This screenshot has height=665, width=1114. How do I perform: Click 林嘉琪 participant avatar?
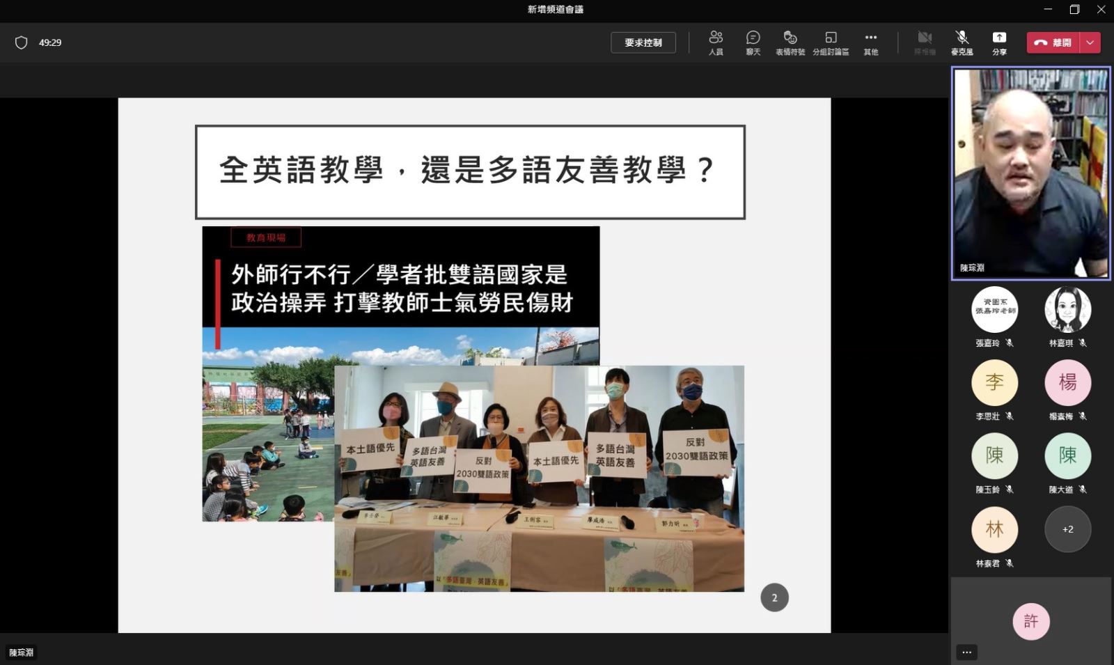click(1067, 309)
